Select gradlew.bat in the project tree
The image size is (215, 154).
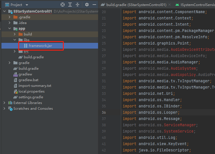pos(29,80)
